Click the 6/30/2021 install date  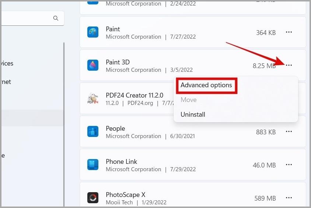coord(182,136)
